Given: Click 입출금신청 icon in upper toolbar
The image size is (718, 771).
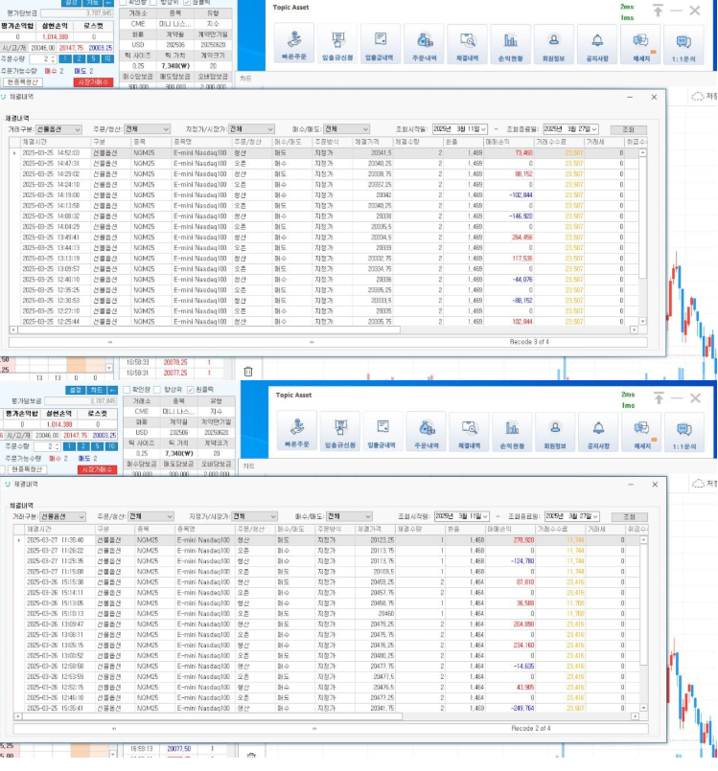Looking at the screenshot, I should point(338,45).
